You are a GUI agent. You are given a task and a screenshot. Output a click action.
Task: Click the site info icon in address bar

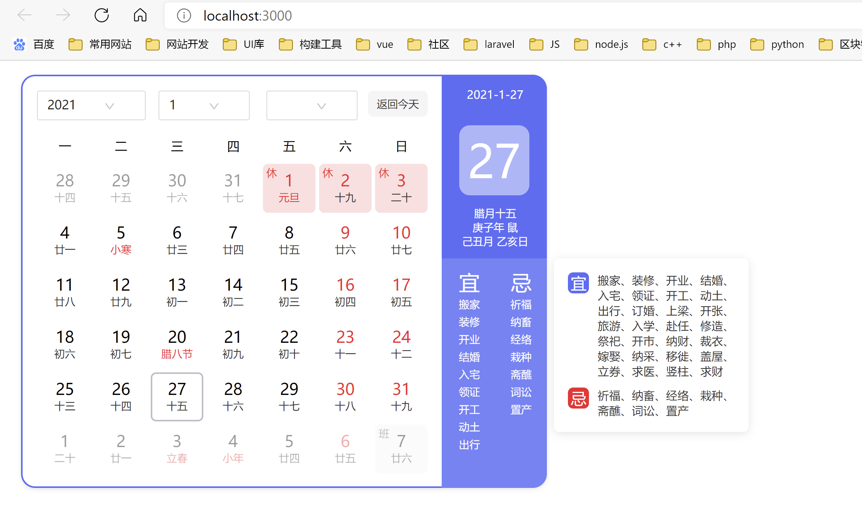[184, 16]
